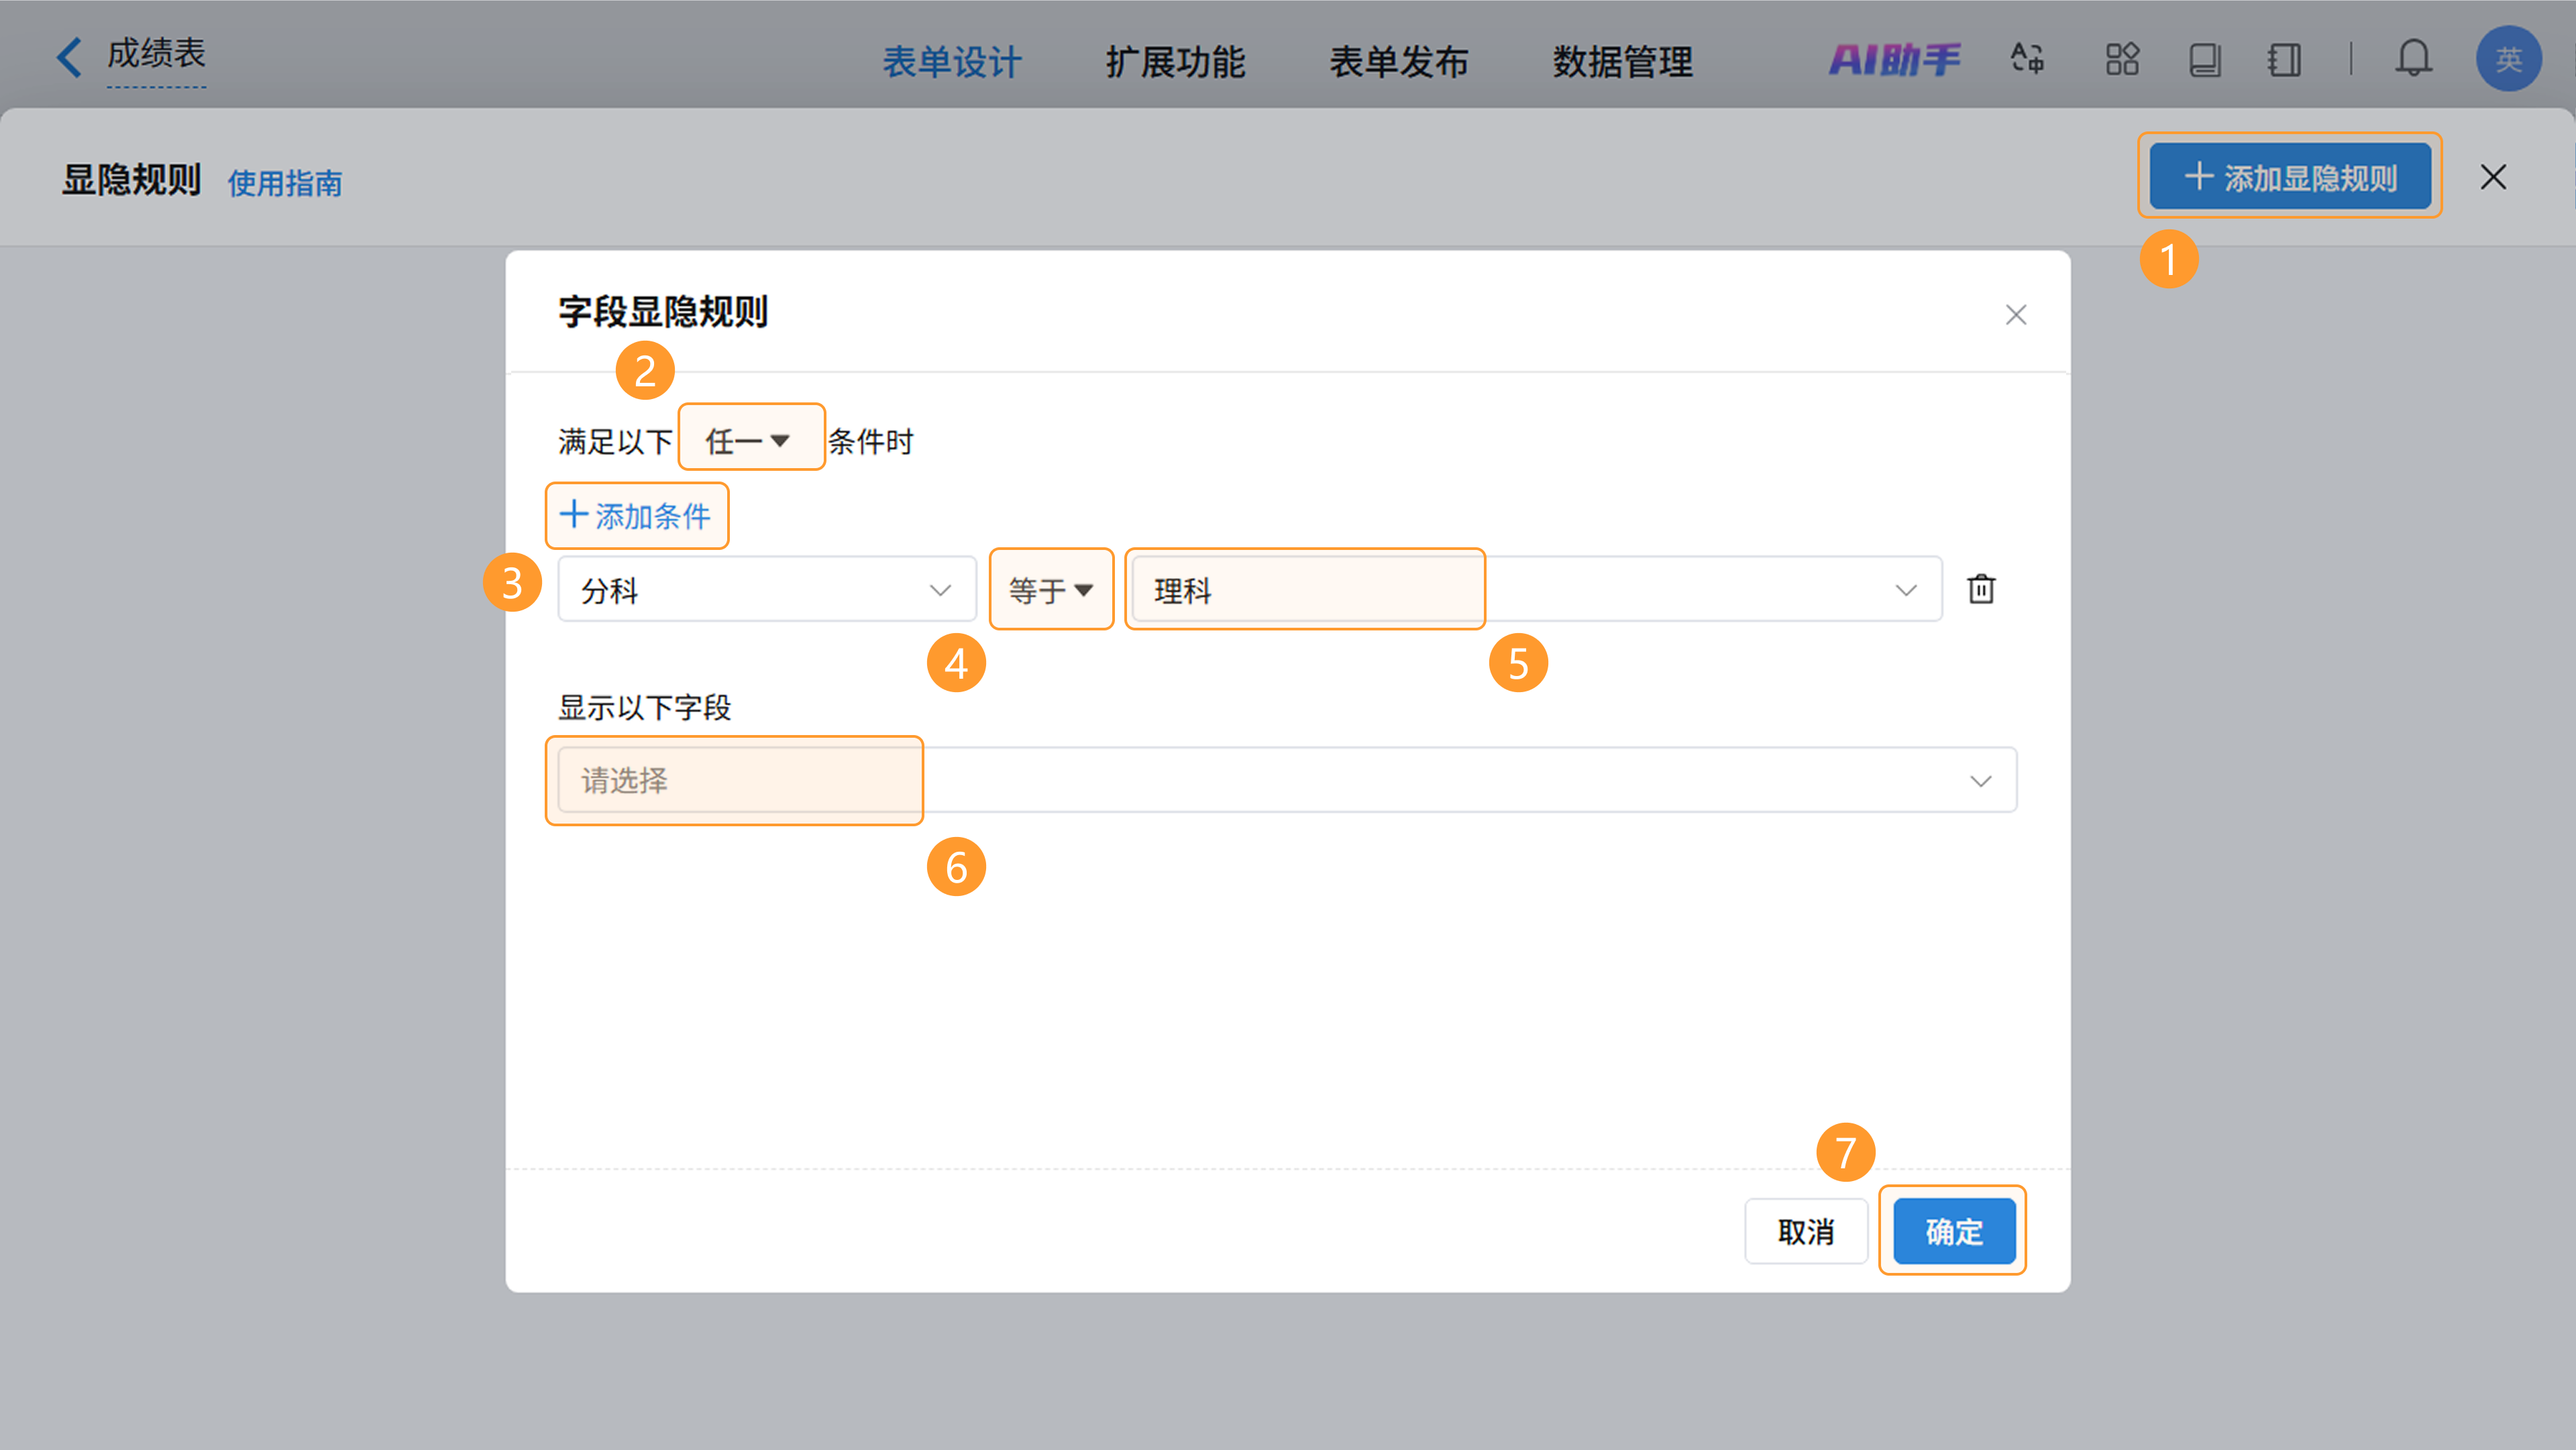This screenshot has height=1450, width=2576.
Task: Click the back arrow next to 成绩表
Action: tap(68, 57)
